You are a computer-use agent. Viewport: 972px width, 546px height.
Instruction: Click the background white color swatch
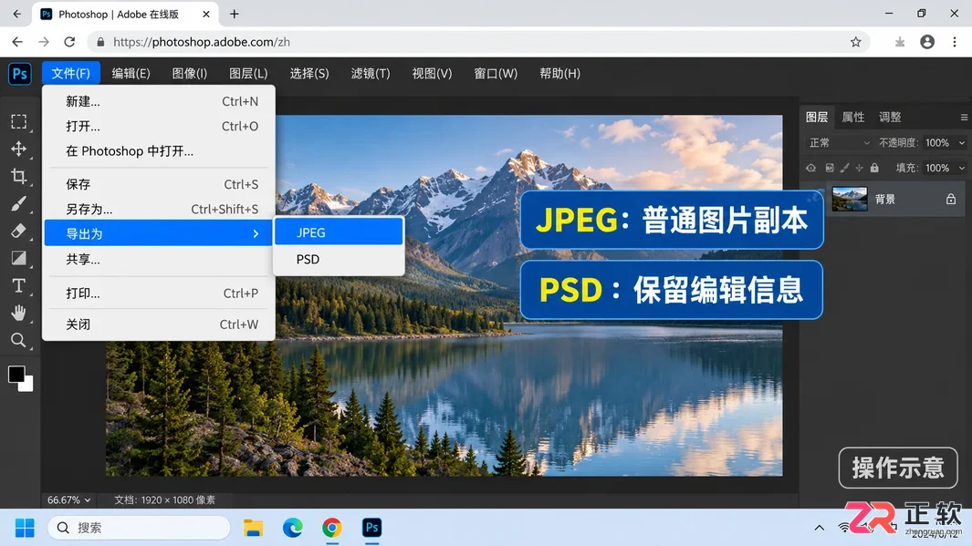[x=27, y=386]
